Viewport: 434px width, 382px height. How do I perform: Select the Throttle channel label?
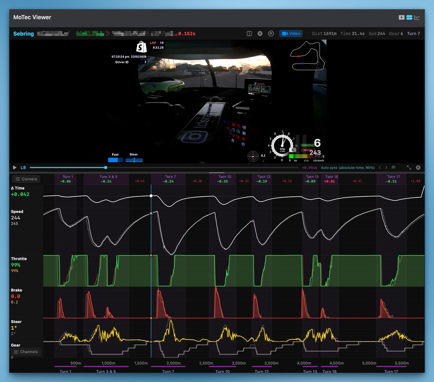19,259
